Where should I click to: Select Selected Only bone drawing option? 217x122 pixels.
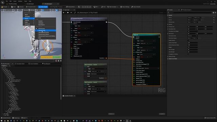click(x=45, y=30)
